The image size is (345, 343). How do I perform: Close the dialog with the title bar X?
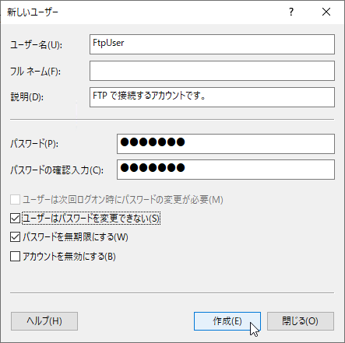(326, 12)
